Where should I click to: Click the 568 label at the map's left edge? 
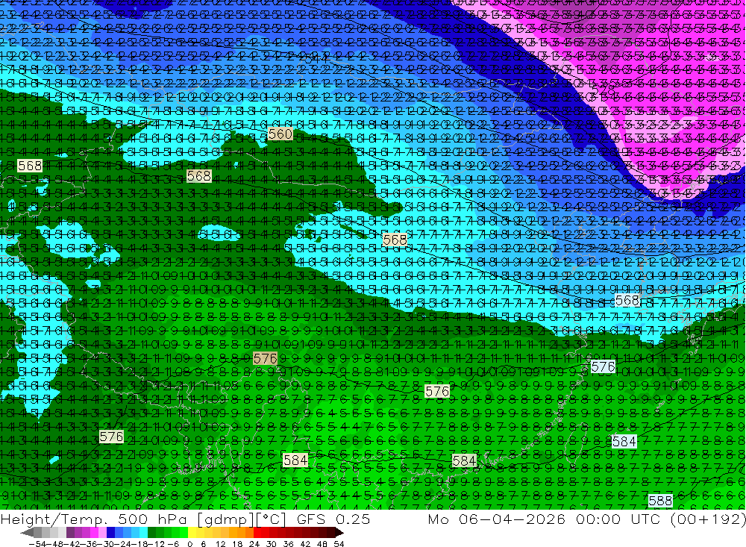30,166
